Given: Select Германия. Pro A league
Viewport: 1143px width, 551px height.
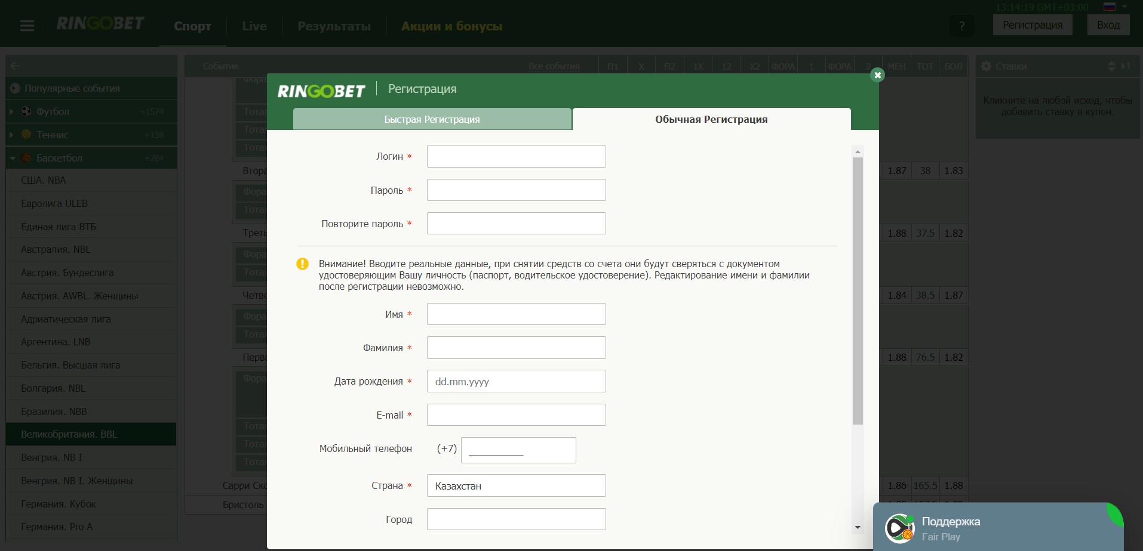Looking at the screenshot, I should click(x=91, y=527).
